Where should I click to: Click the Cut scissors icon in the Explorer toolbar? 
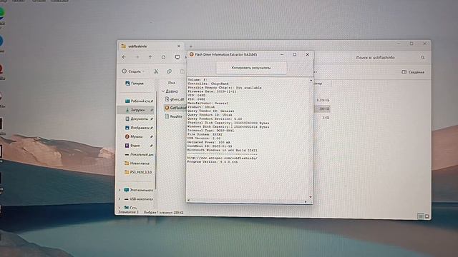point(156,71)
